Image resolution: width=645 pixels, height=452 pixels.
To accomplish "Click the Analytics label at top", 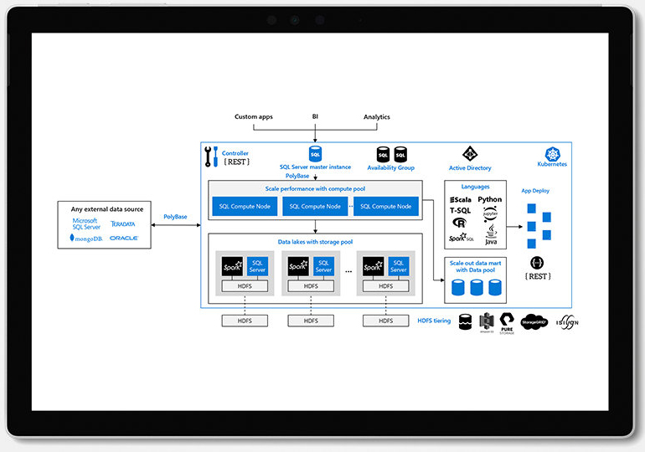I will [376, 117].
